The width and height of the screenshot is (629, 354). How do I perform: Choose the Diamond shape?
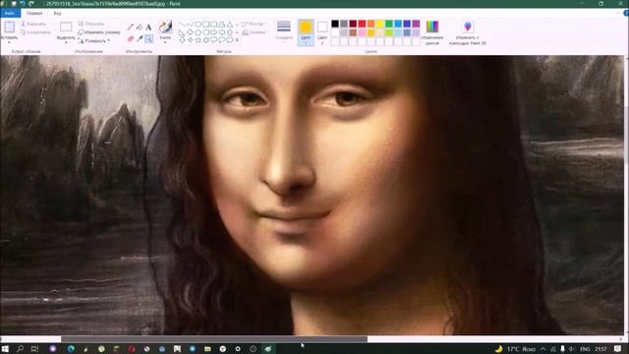(190, 32)
